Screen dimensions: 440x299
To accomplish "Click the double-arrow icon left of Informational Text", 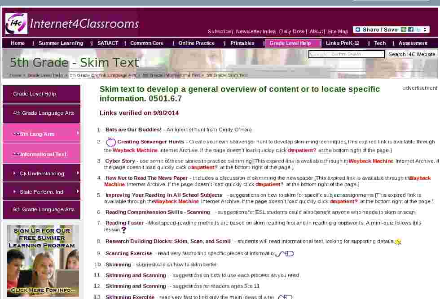I will pyautogui.click(x=16, y=154).
